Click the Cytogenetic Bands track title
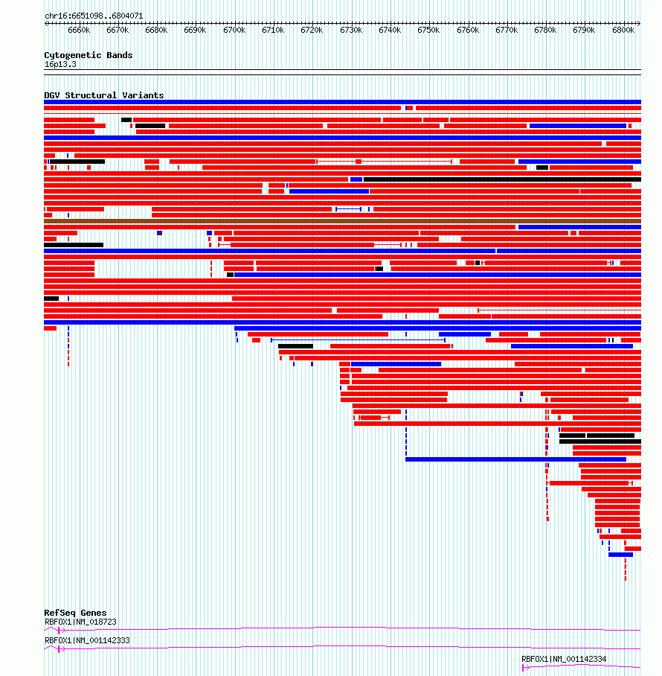The width and height of the screenshot is (662, 676). (x=89, y=55)
